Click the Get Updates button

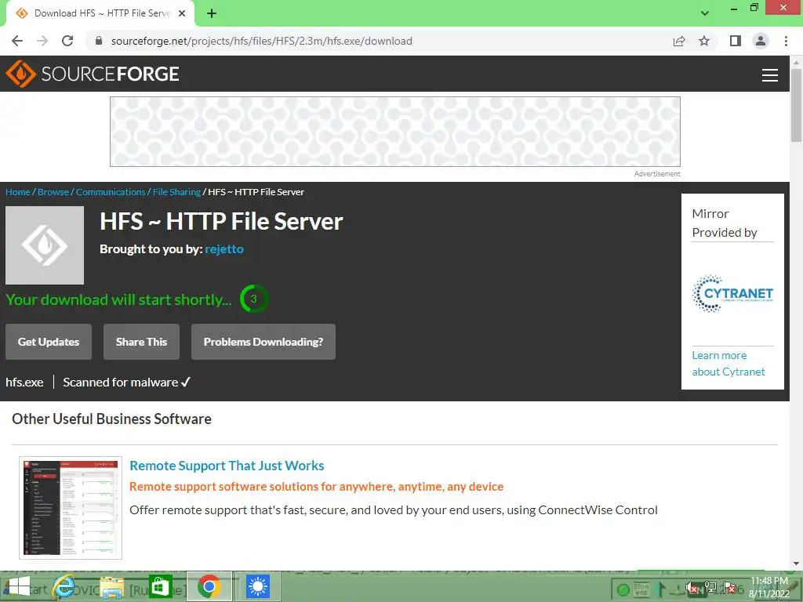click(x=49, y=342)
